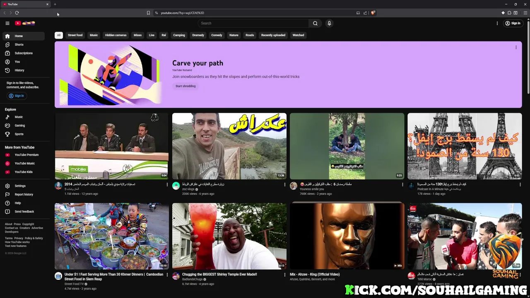Open the Carve your path banner artwork
The width and height of the screenshot is (530, 298).
click(111, 74)
